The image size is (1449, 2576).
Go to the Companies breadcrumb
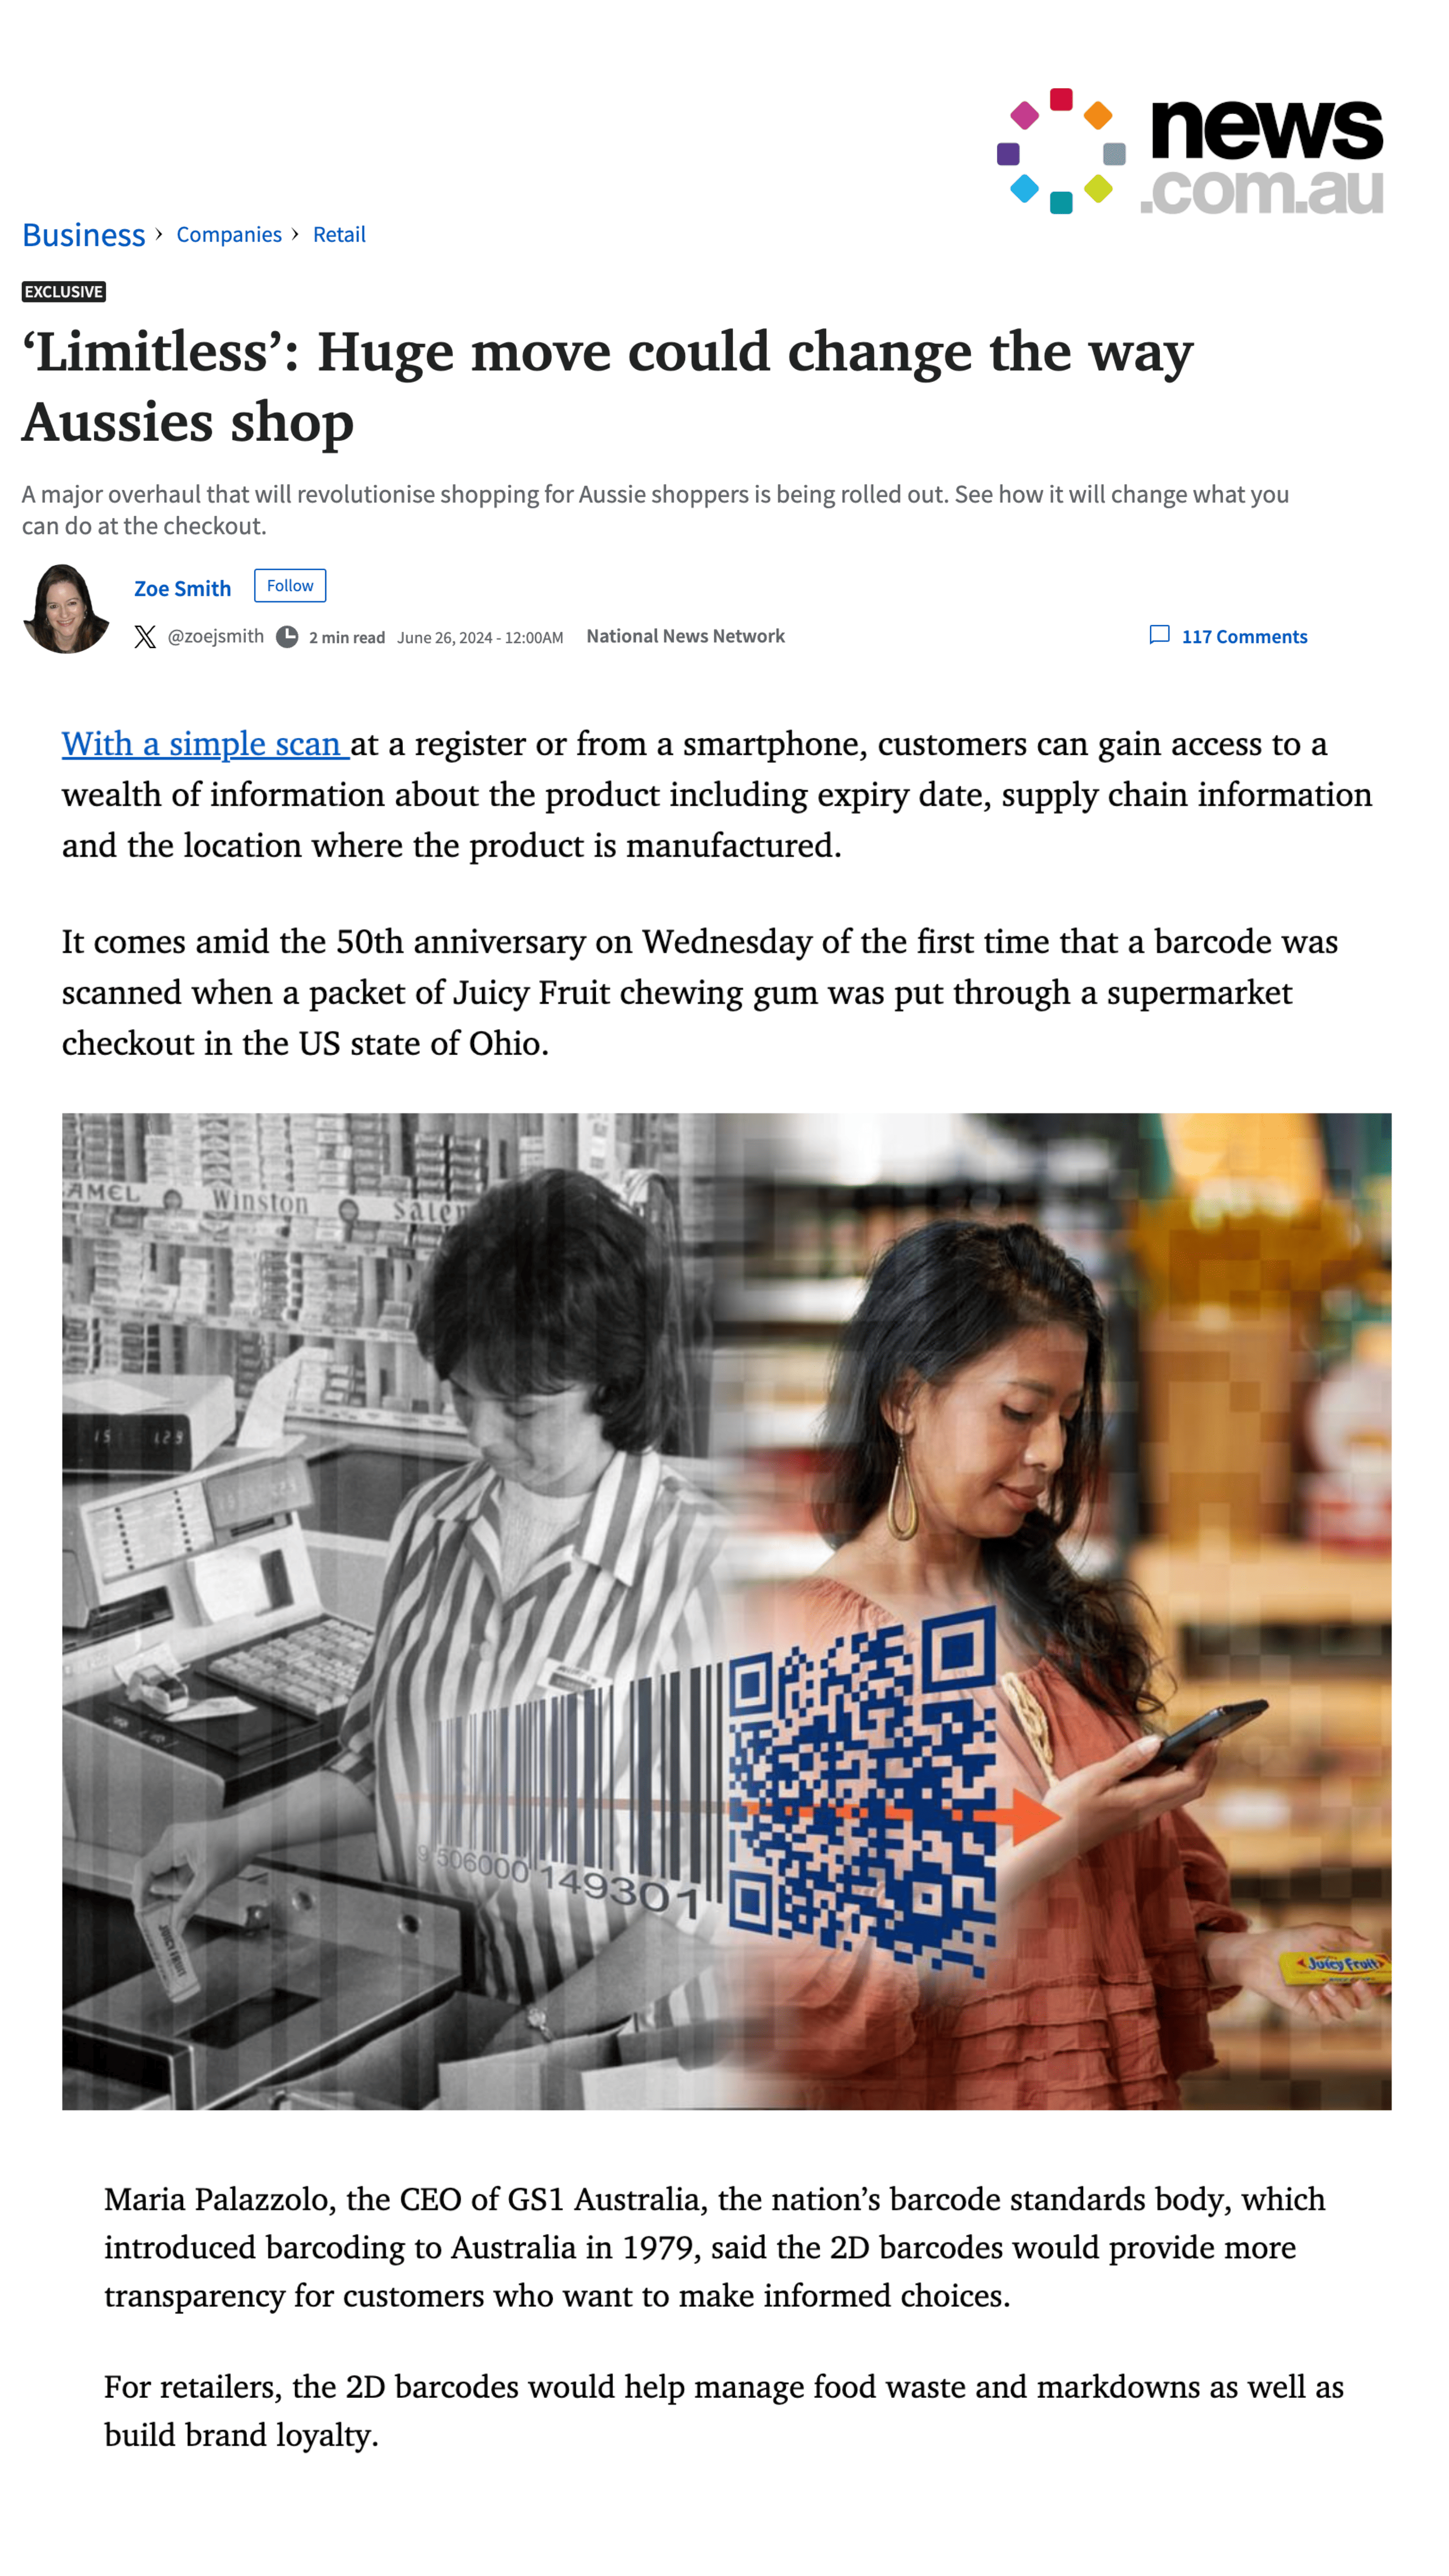[x=229, y=234]
